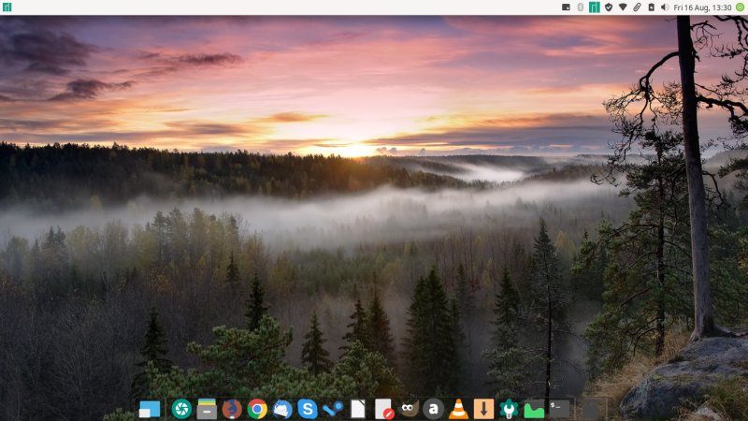The width and height of the screenshot is (748, 421).
Task: Open the volume control in tray
Action: click(665, 7)
